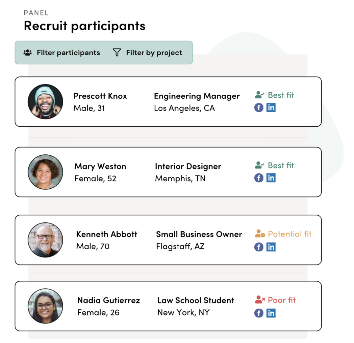Select the funnel icon beside Filter by project
This screenshot has height=343, width=354.
click(x=117, y=52)
